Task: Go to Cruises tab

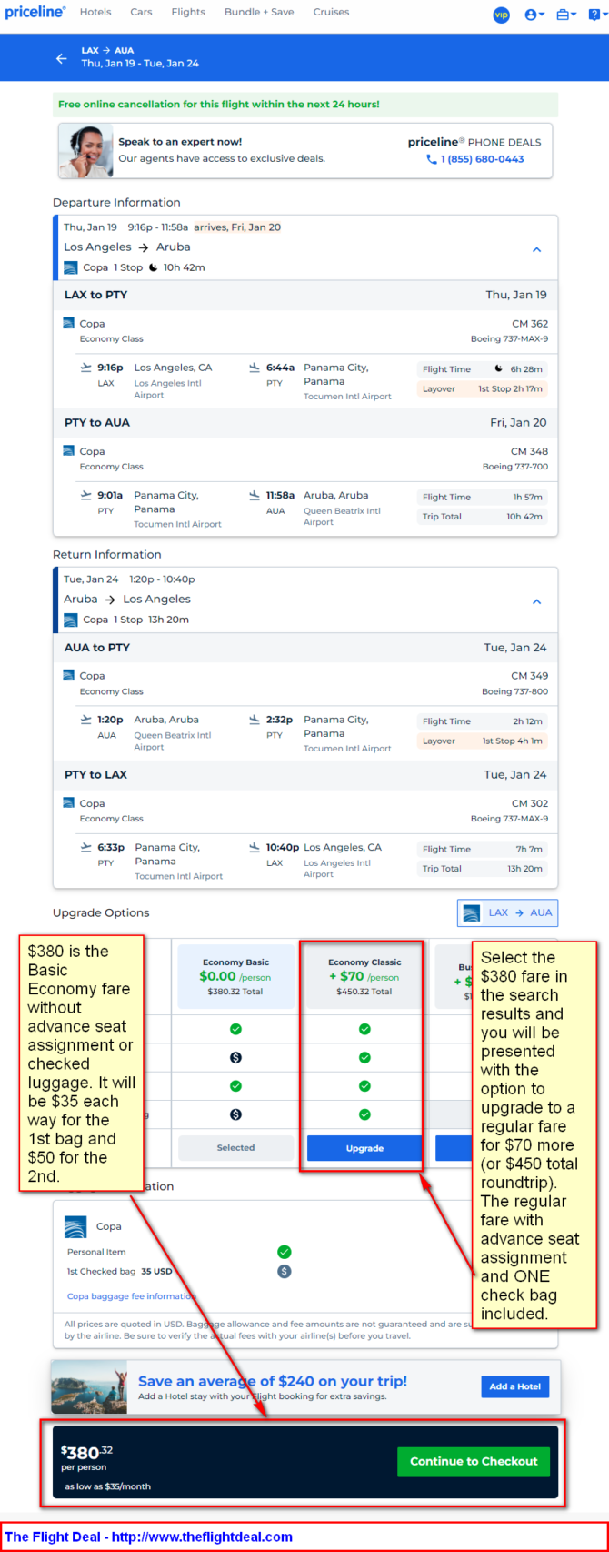Action: pos(331,13)
